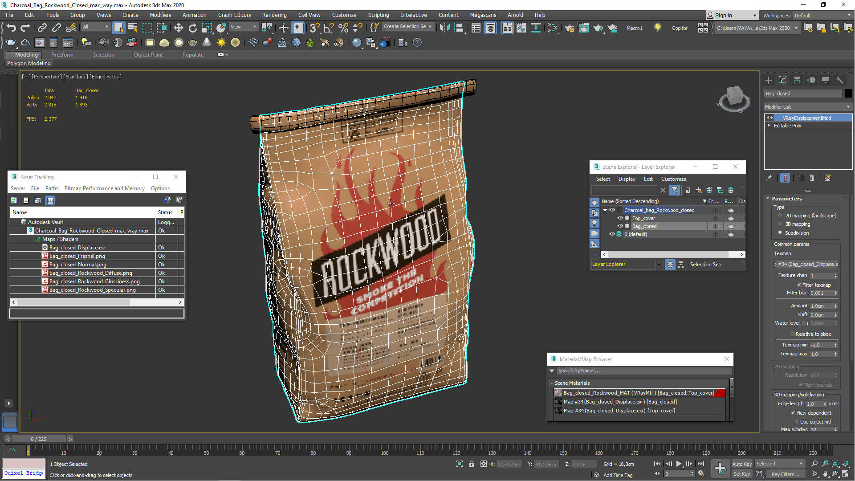Toggle Filter texmap checkbox
The width and height of the screenshot is (855, 481).
tap(799, 285)
